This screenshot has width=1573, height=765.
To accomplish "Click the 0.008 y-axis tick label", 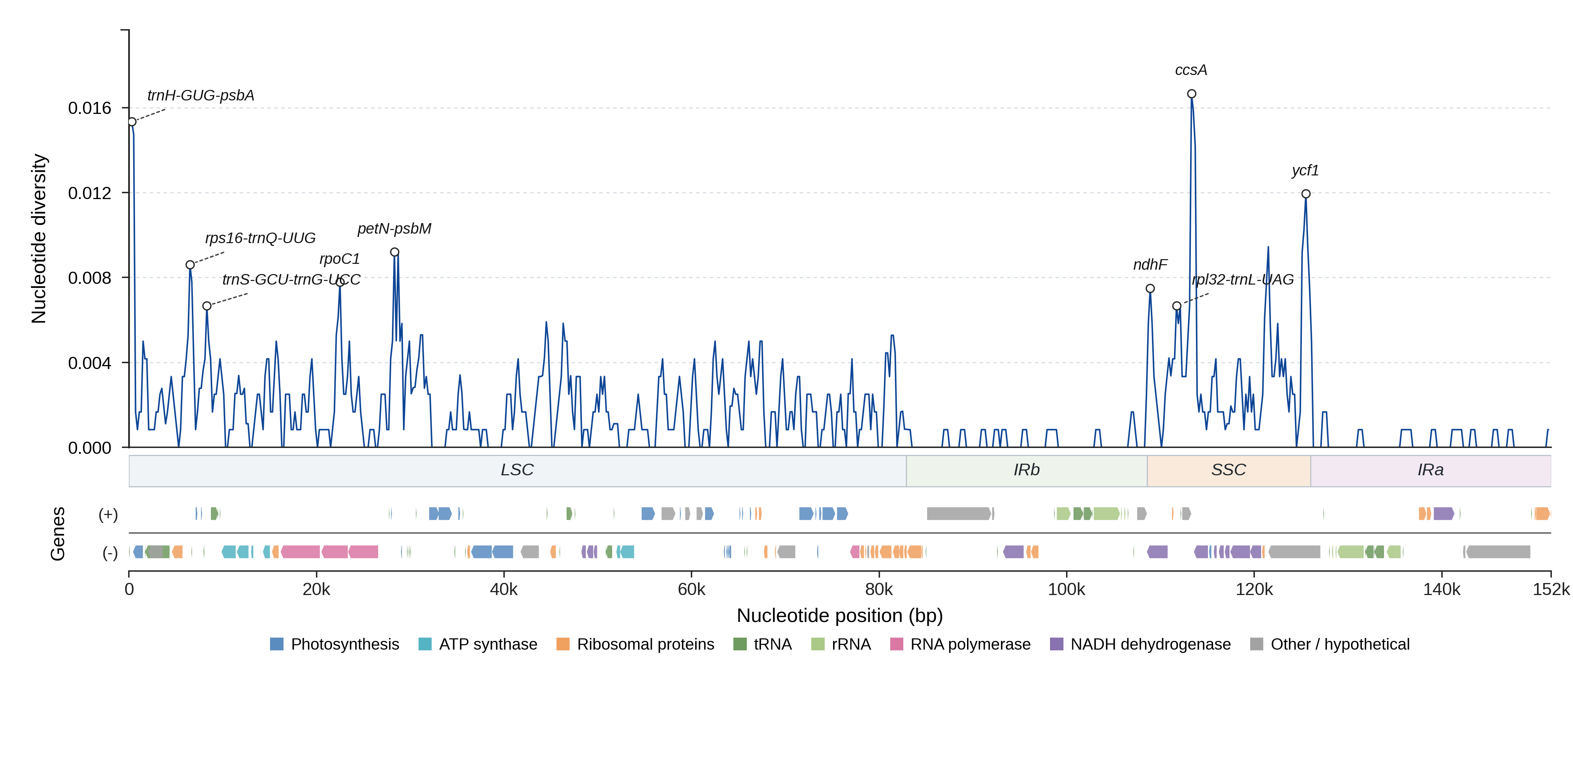I will pyautogui.click(x=90, y=278).
